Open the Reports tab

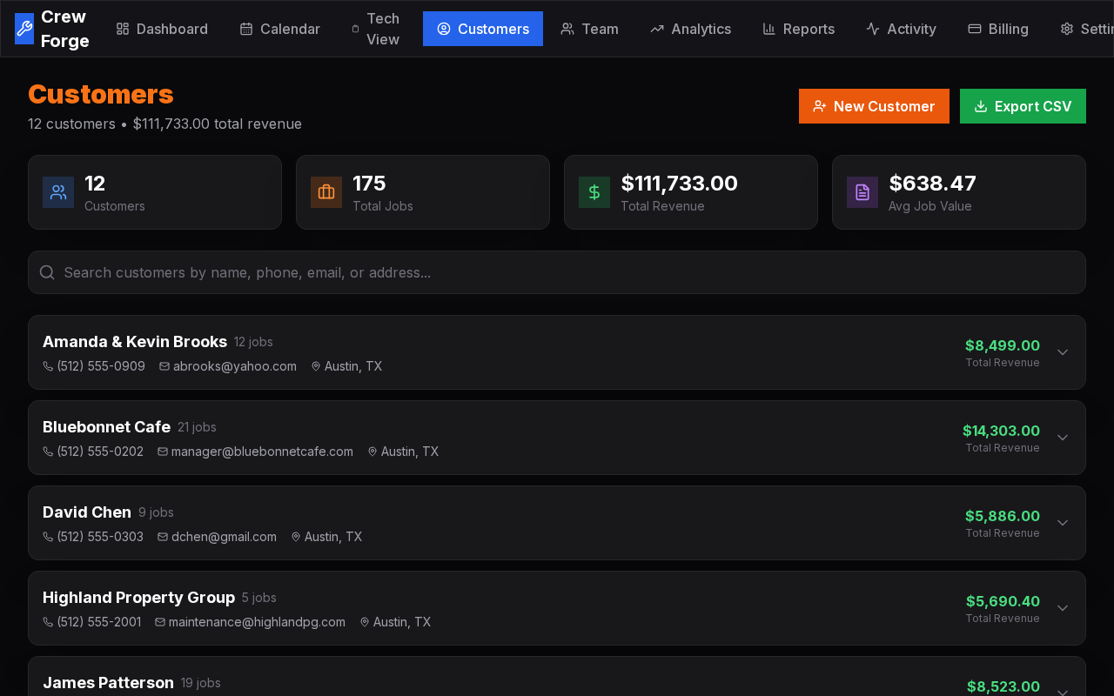pos(799,29)
